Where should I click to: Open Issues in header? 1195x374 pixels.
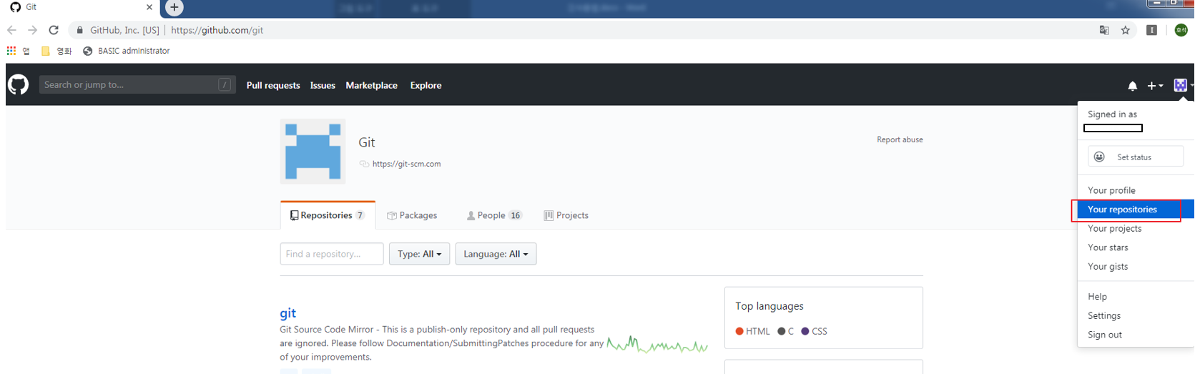coord(323,85)
